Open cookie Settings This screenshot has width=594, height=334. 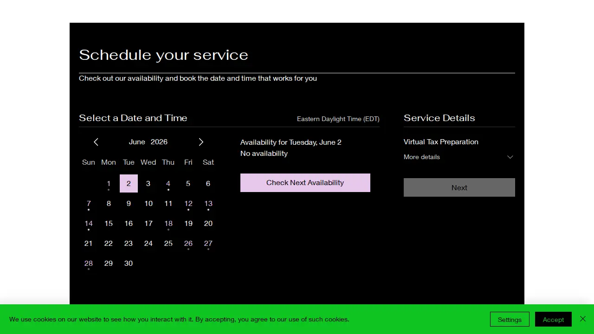510,319
